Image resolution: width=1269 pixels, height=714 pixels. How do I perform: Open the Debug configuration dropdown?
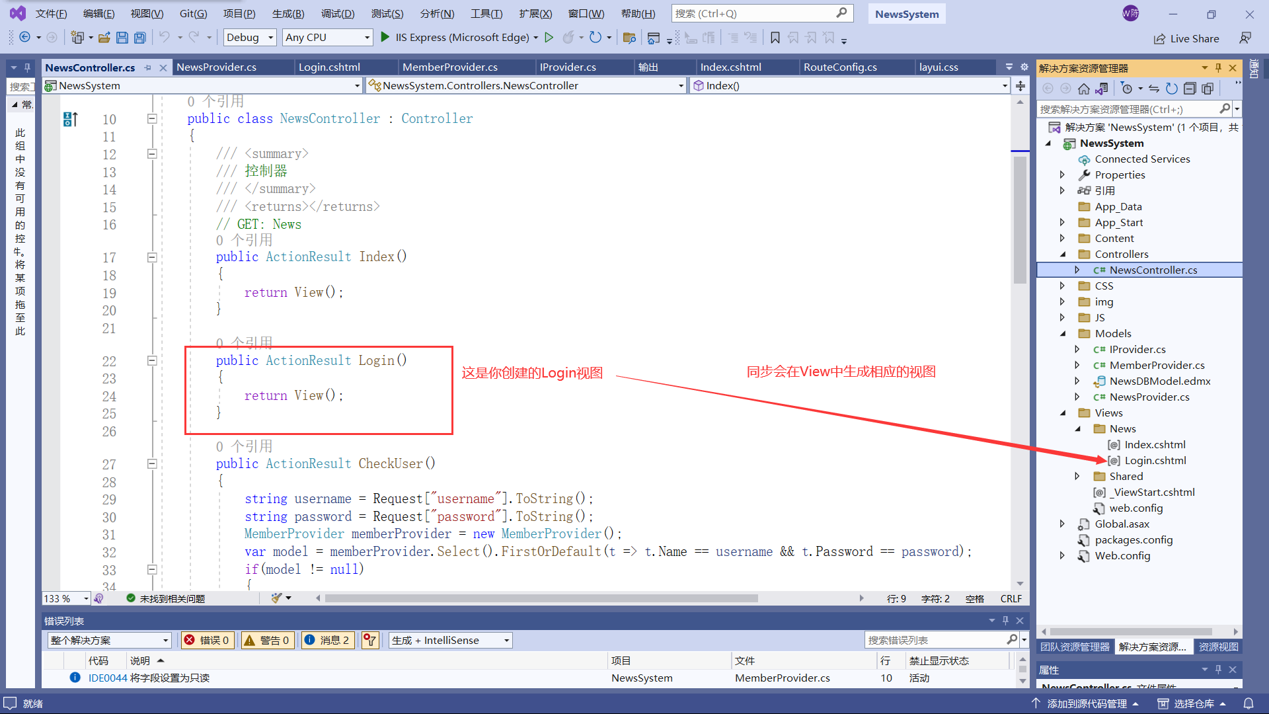click(x=250, y=38)
